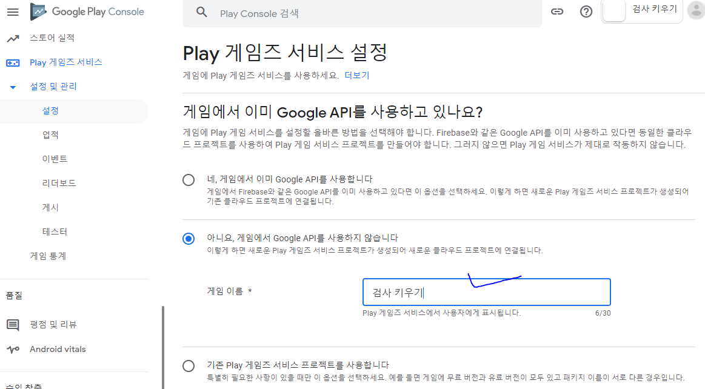Select 아니요, Google API를 사용하지 않습니다 radio
Screen dimensions: 705x389
pos(189,239)
